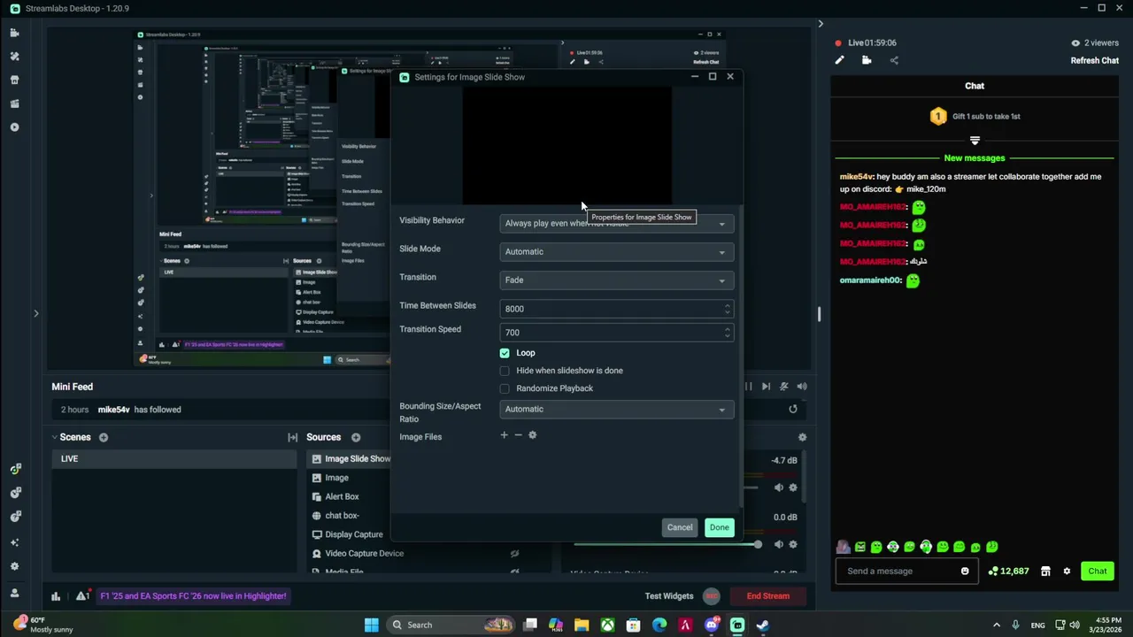Collapse chat panel with top arrow
This screenshot has width=1133, height=637.
coord(821,24)
